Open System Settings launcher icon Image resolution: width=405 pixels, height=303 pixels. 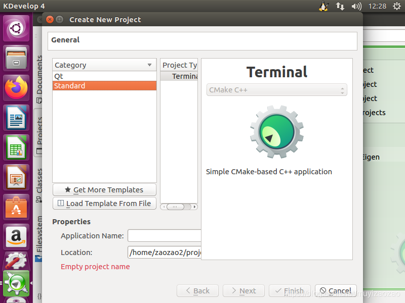coord(16,261)
